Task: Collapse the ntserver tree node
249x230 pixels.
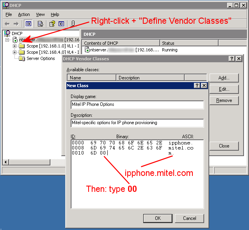Action: coord(7,40)
